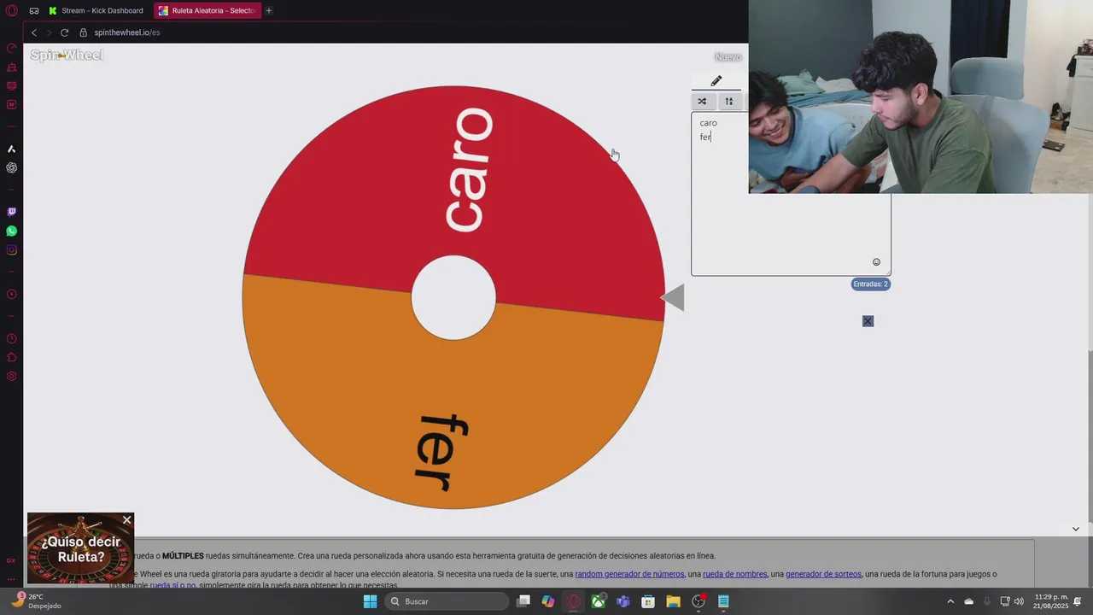Click the Spin the Wheel logo
The width and height of the screenshot is (1093, 615).
67,55
